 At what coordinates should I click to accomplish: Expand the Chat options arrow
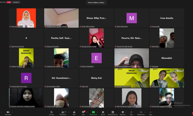point(87,112)
